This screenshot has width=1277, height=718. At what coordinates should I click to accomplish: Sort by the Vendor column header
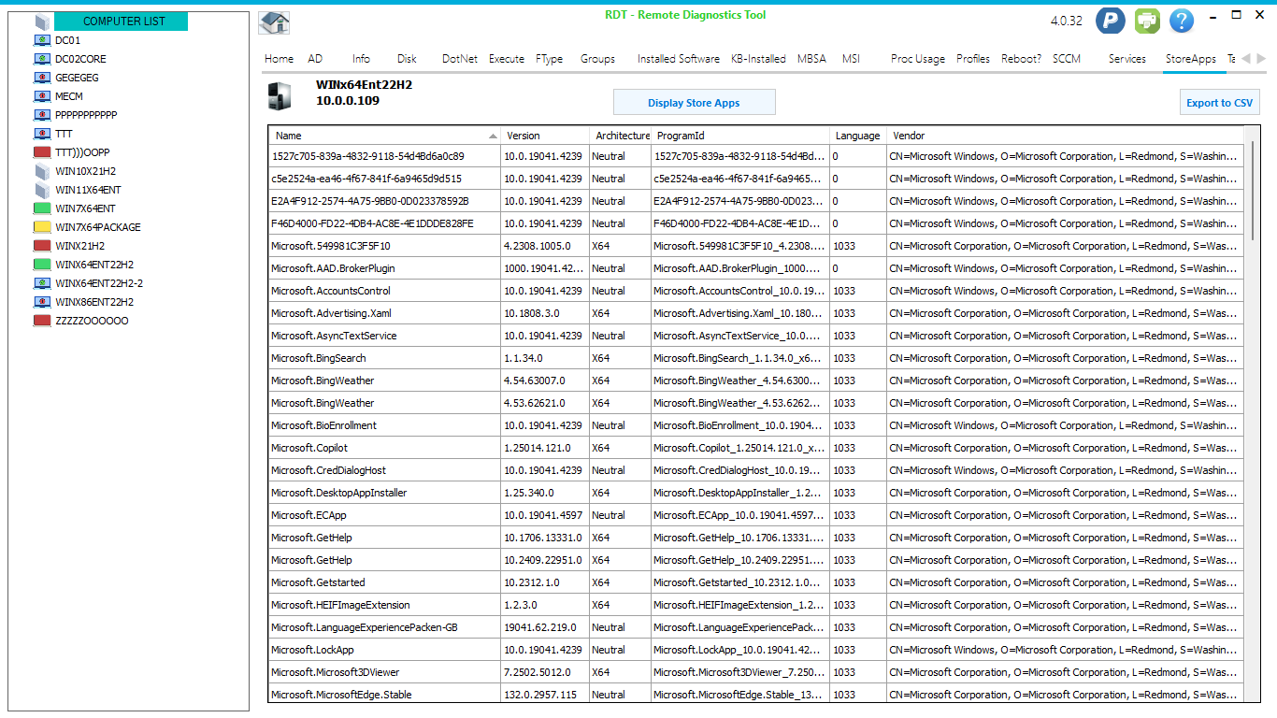[1066, 136]
